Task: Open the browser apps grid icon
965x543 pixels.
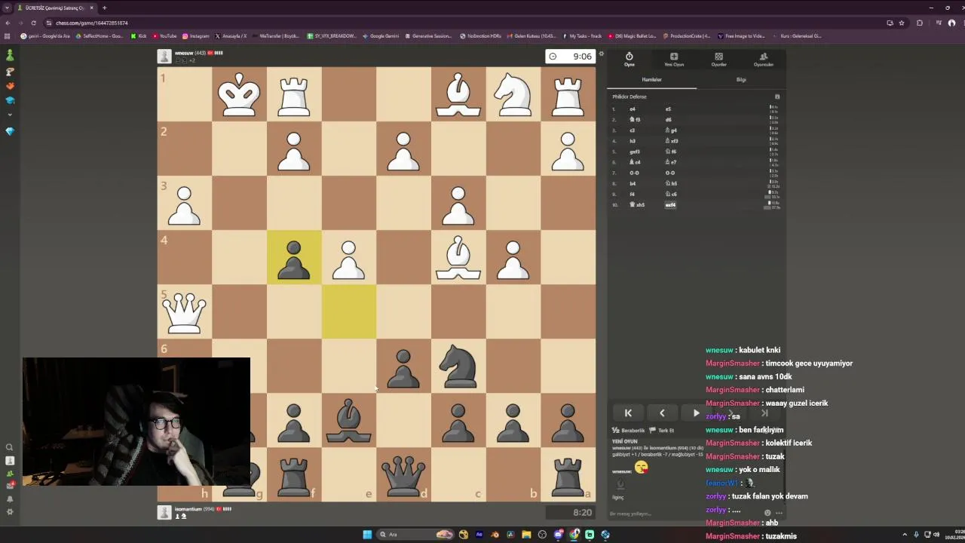Action: 8,35
